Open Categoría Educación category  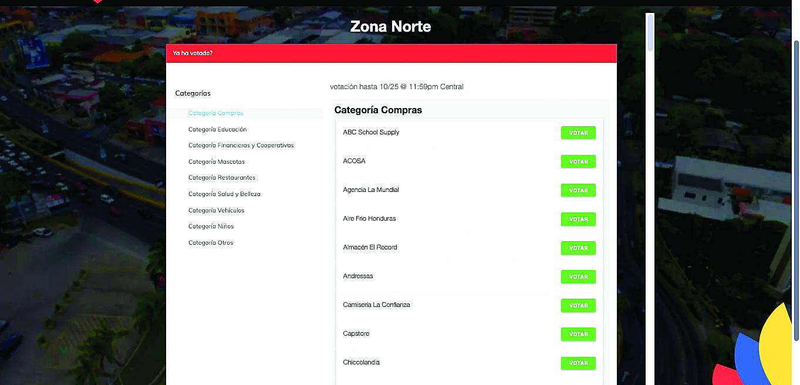click(217, 130)
